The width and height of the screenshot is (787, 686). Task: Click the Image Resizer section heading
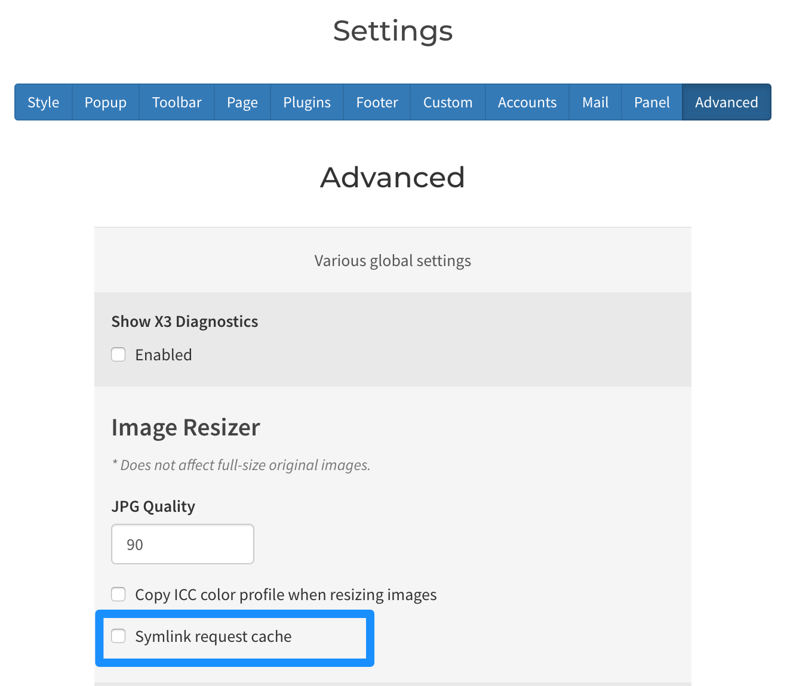tap(186, 428)
